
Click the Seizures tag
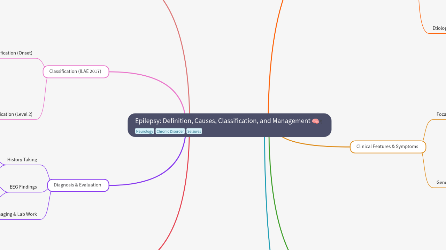point(194,131)
